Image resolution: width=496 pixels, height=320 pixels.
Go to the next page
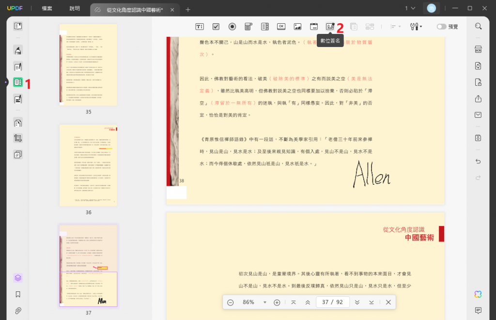357,303
